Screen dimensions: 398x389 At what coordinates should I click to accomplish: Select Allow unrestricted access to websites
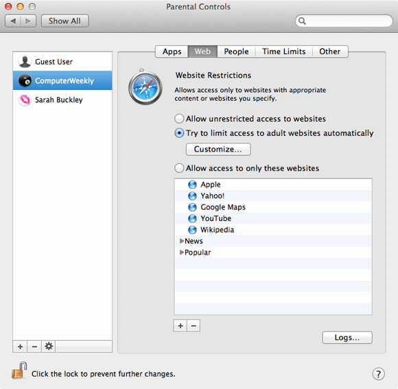click(x=179, y=119)
